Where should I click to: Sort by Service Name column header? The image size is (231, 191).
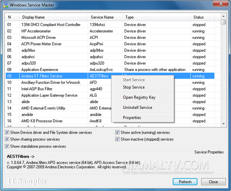pos(105,17)
